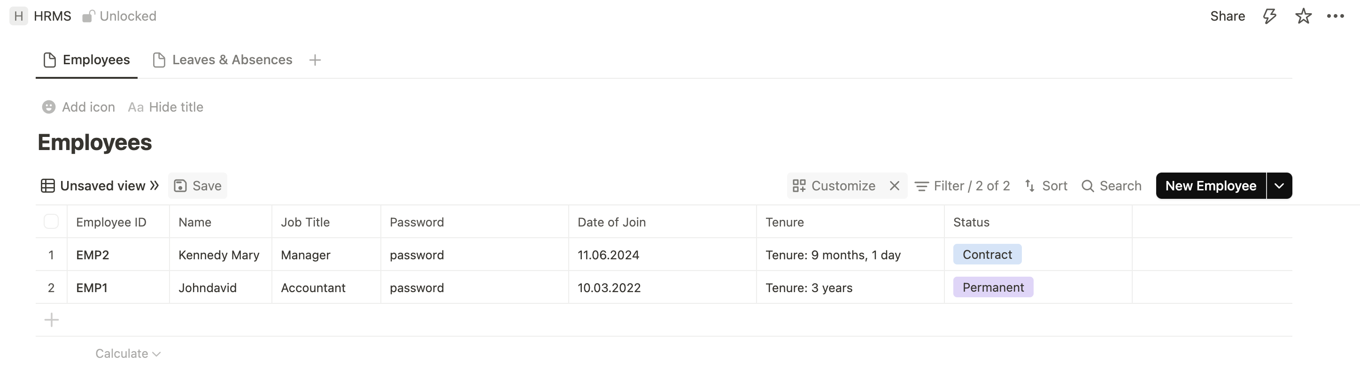
Task: Close the Customize panel with X
Action: (x=894, y=186)
